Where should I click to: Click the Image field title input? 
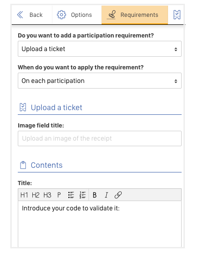[x=100, y=139]
